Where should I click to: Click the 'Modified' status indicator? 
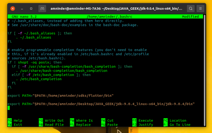[x=190, y=17]
